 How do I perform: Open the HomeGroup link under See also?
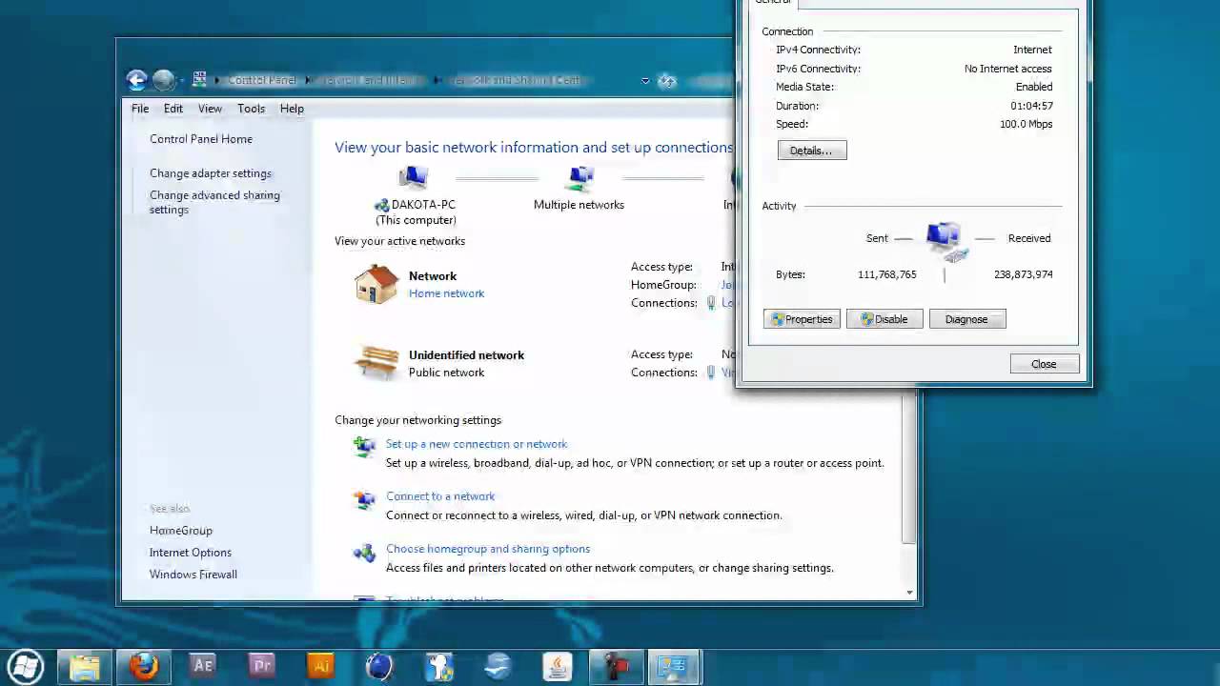click(x=181, y=531)
